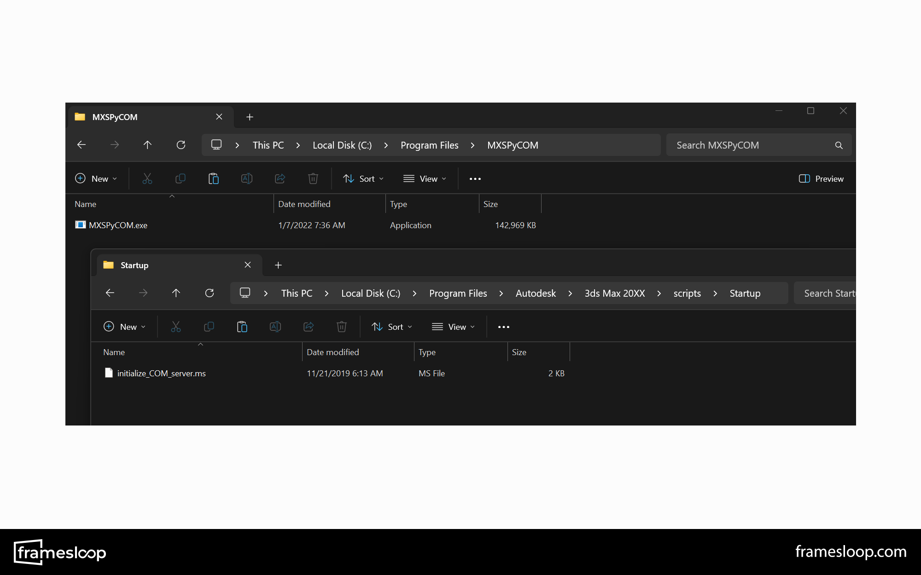Viewport: 921px width, 575px height.
Task: Open View dropdown in MXSPyCOM window
Action: (425, 179)
